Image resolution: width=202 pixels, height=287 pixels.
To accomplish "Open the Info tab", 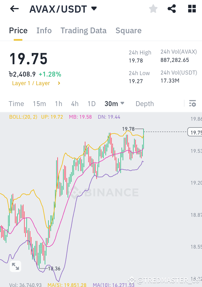I will coord(44,30).
